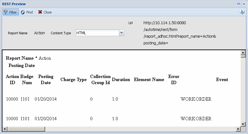The image size is (248, 134).
Task: Click the Find refresh icon
Action: (x=23, y=12)
